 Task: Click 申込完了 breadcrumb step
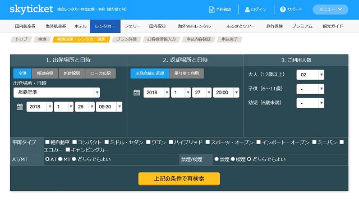pyautogui.click(x=229, y=39)
